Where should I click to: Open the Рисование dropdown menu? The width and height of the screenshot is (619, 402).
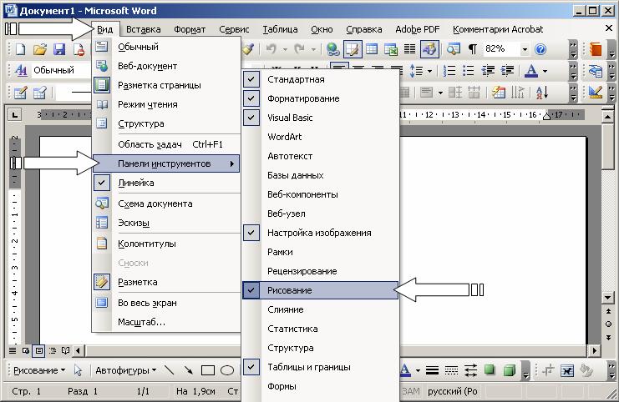(x=39, y=370)
